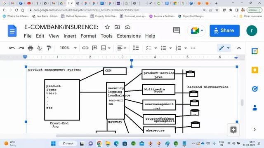This screenshot has height=148, width=264.
Task: Click the vertical scrollbar thumb
Action: tap(242, 102)
